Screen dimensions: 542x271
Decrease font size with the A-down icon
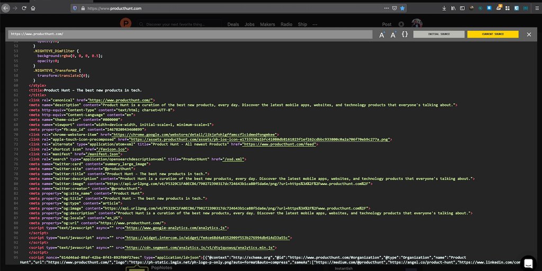point(393,34)
